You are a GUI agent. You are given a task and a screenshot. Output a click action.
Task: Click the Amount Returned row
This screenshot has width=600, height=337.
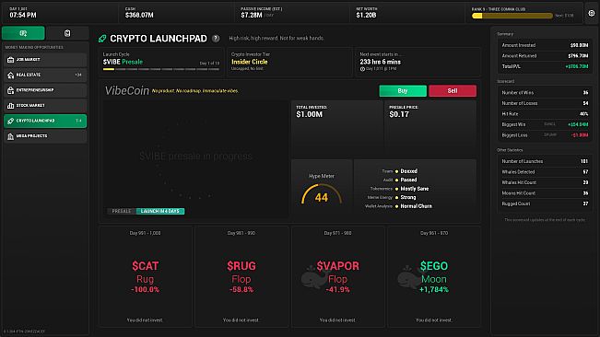[545, 56]
